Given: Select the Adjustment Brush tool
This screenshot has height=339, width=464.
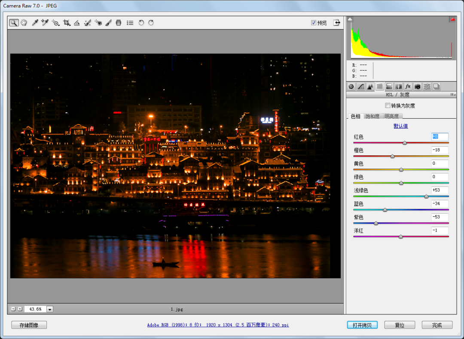Looking at the screenshot, I should 108,23.
